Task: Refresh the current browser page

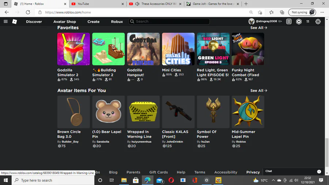Action: [x=28, y=12]
